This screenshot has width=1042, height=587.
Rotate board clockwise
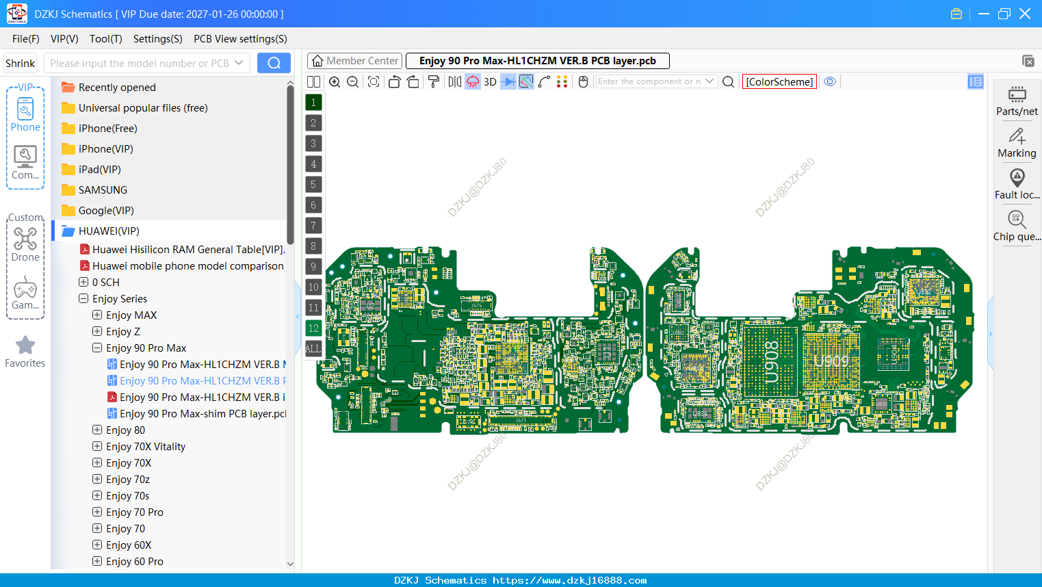(x=413, y=81)
